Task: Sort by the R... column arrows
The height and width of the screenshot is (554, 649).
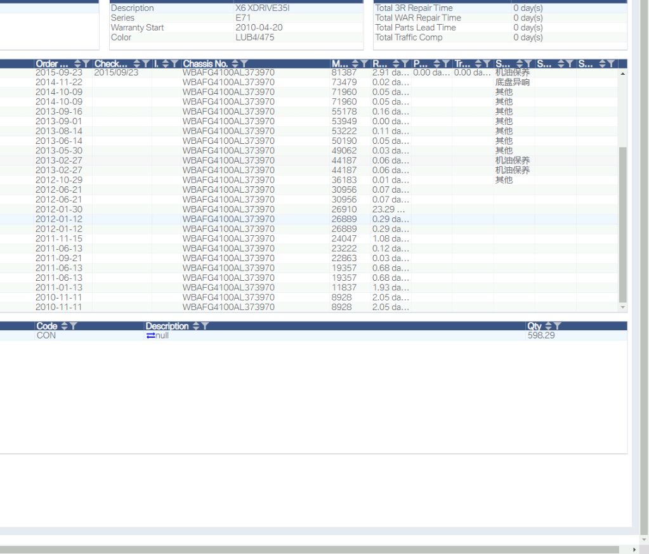Action: coord(396,63)
